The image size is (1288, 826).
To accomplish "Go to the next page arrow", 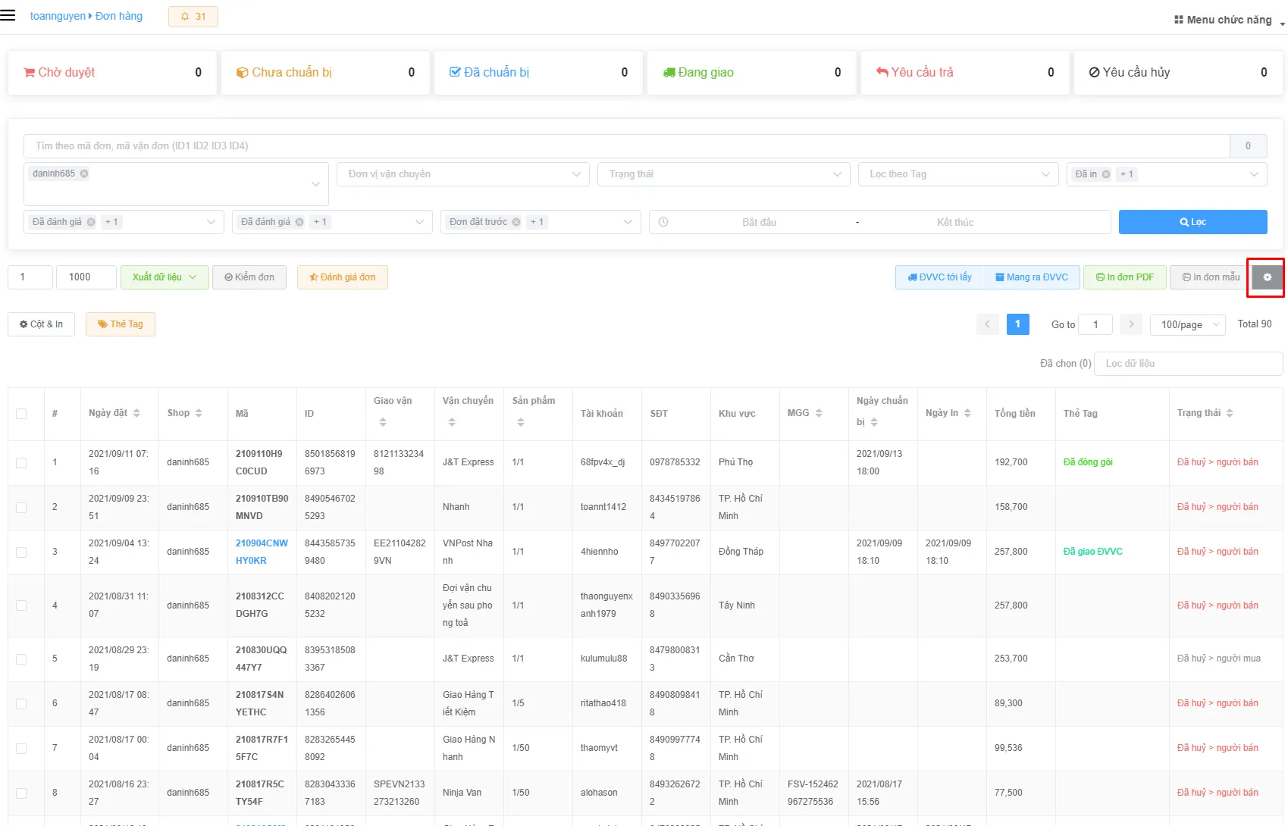I will (x=1131, y=324).
